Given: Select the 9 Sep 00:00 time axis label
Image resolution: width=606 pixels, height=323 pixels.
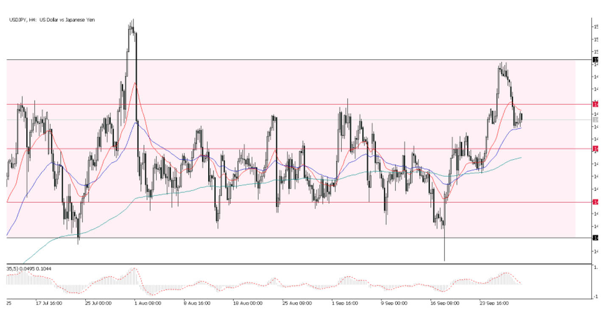Looking at the screenshot, I should [394, 303].
